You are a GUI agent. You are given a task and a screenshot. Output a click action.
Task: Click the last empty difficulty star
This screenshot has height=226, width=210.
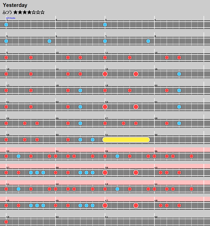tap(42, 12)
